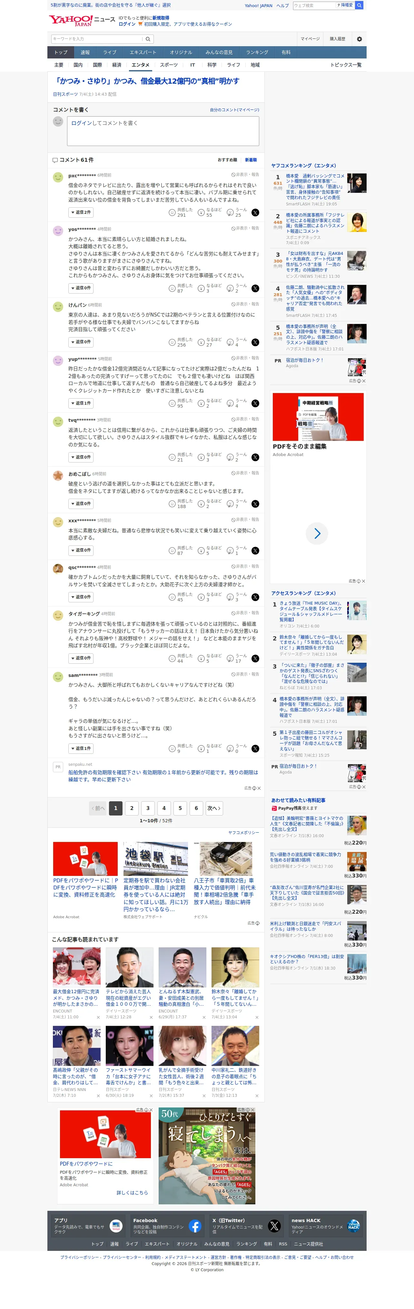This screenshot has height=1309, width=414.
Task: Share yos******** comment on X
Action: 255,289
